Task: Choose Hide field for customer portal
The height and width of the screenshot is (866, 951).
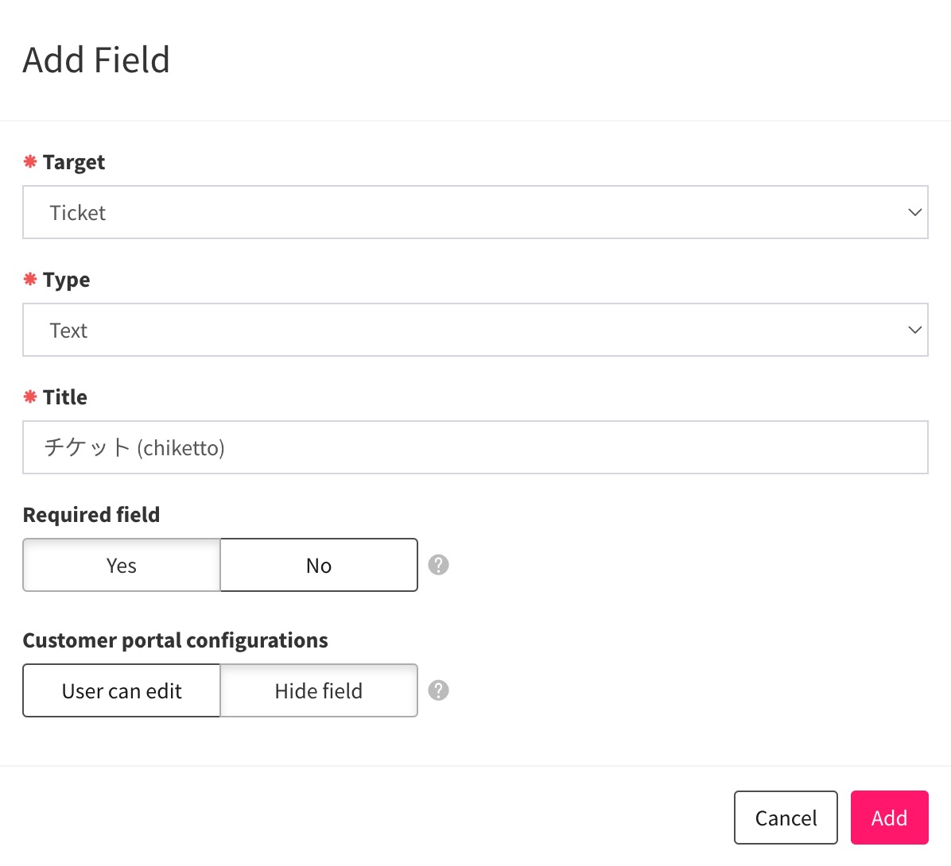Action: [318, 690]
